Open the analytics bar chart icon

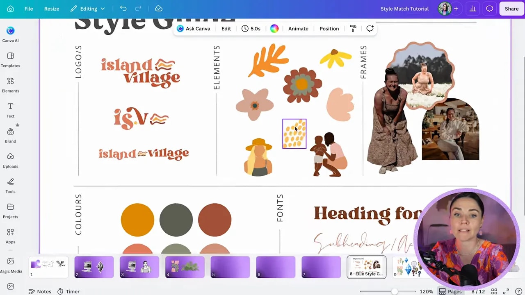coord(473,9)
